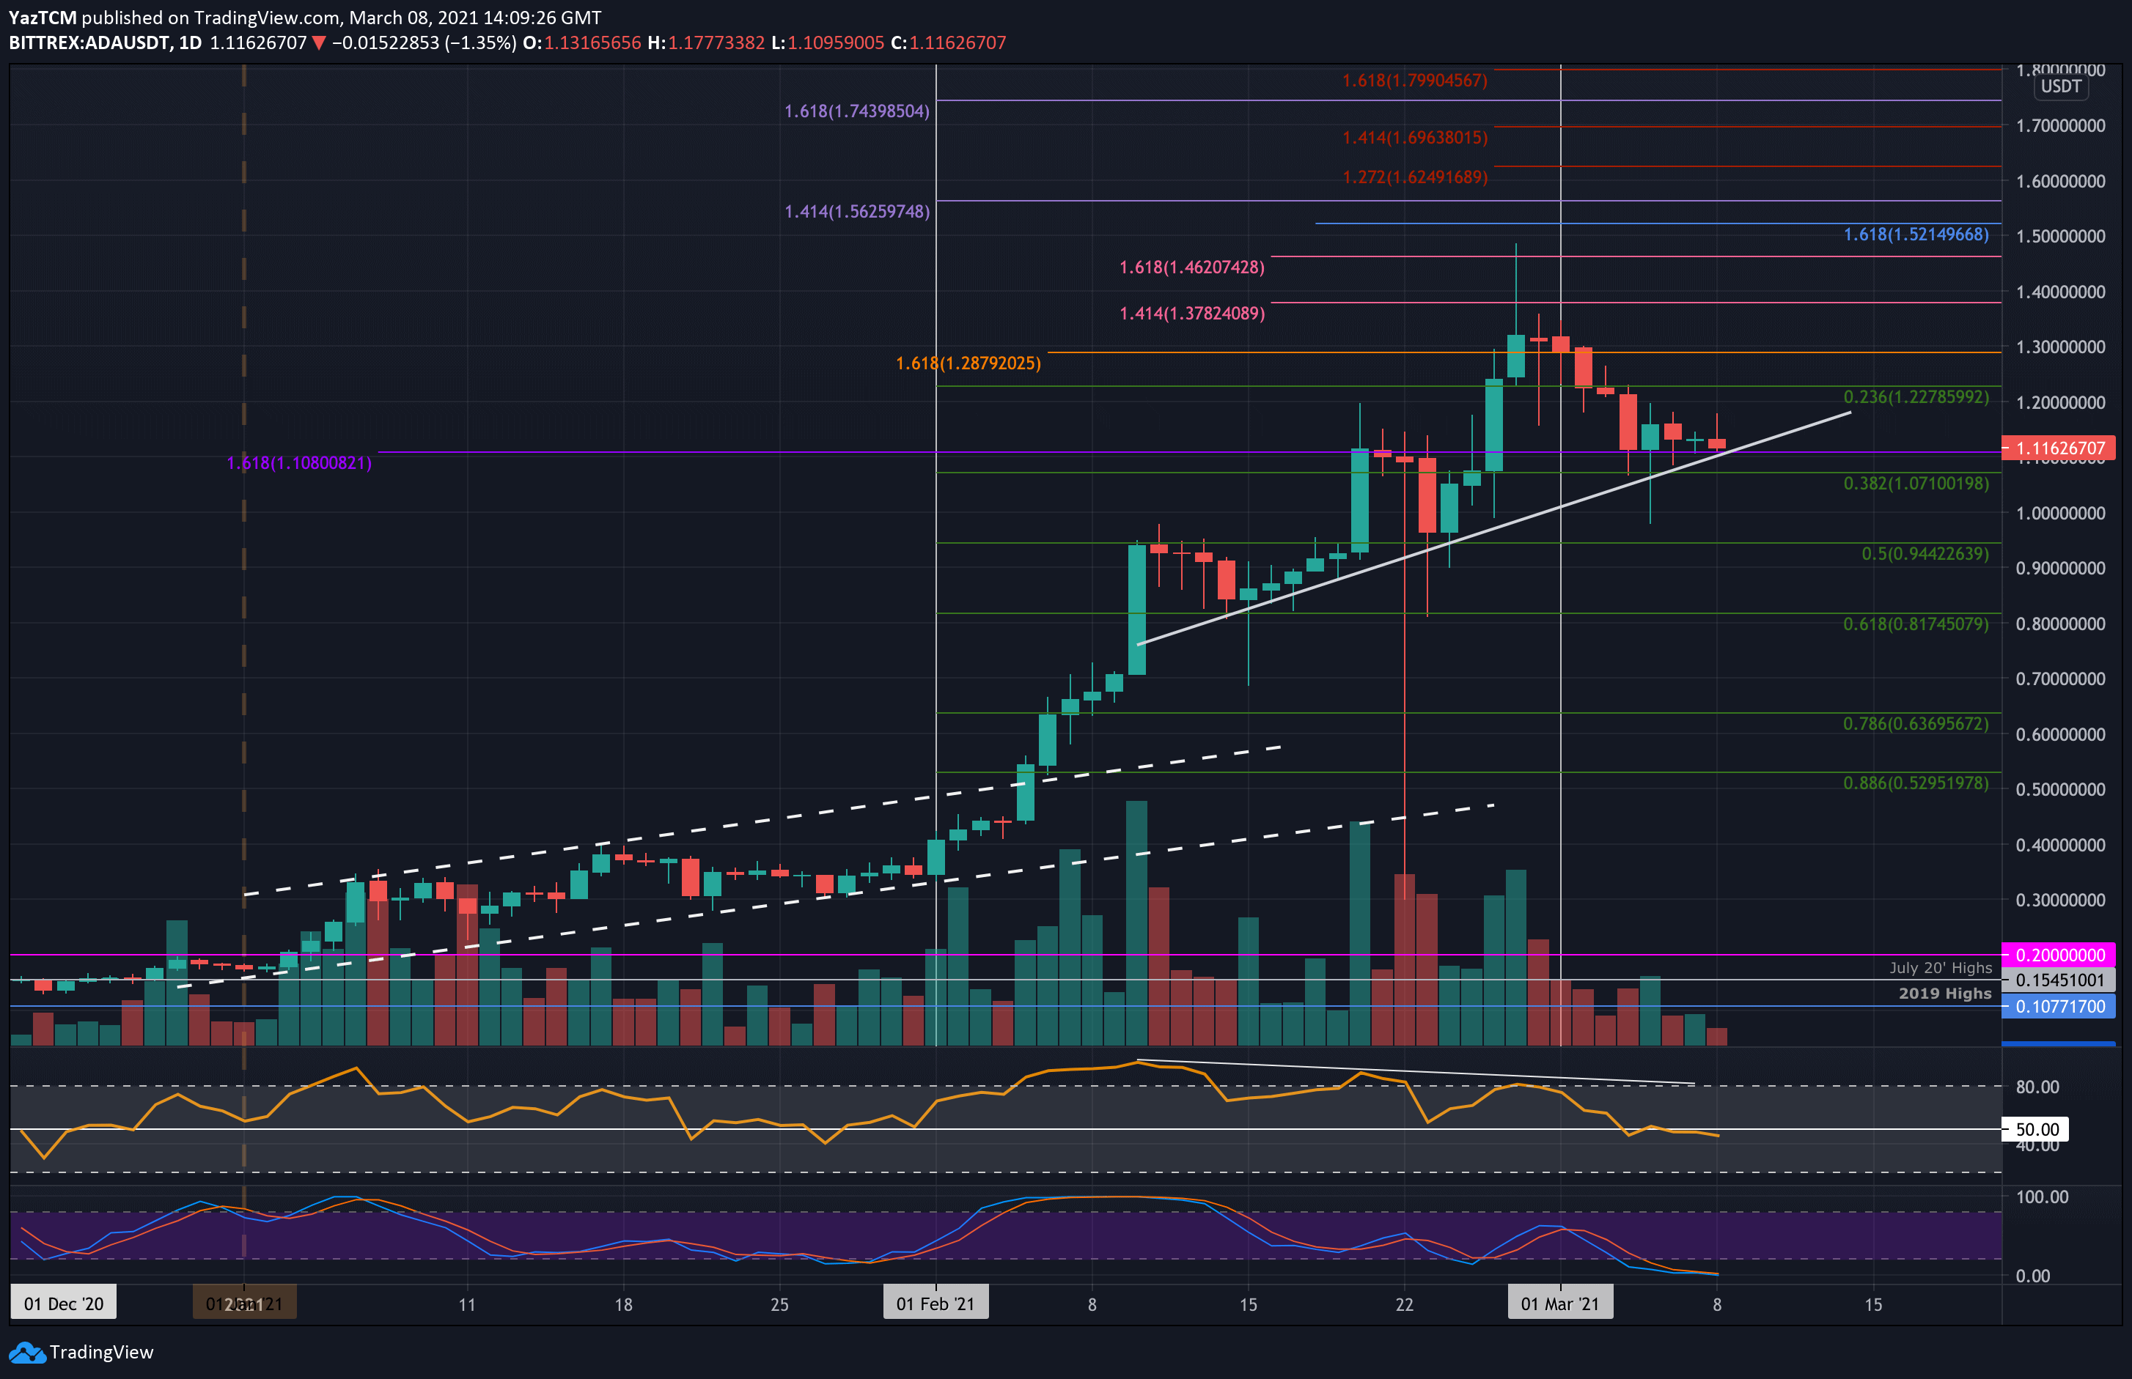This screenshot has height=1379, width=2132.
Task: Click the blue 0.10771700 price label
Action: [x=2059, y=1007]
